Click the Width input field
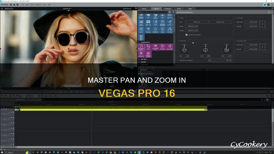274x154 pixels. pos(190,26)
